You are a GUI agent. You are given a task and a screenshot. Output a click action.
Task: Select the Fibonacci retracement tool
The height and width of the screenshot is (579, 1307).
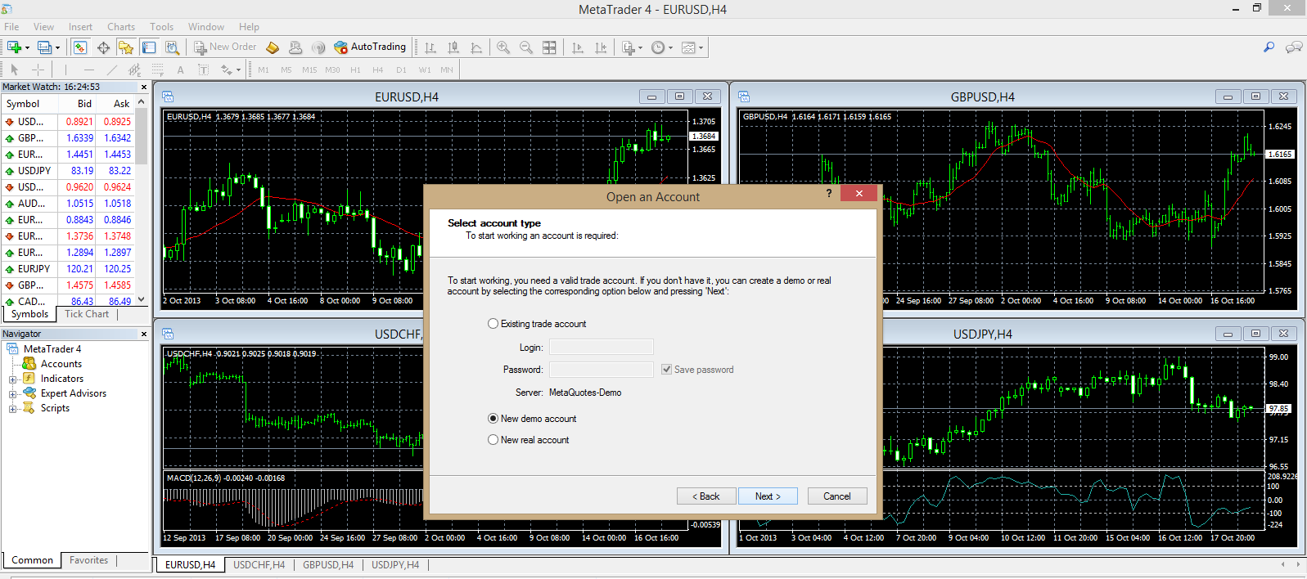(x=158, y=70)
